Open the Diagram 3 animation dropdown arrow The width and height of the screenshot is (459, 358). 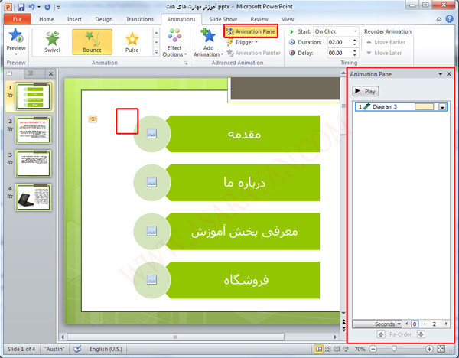(x=441, y=107)
